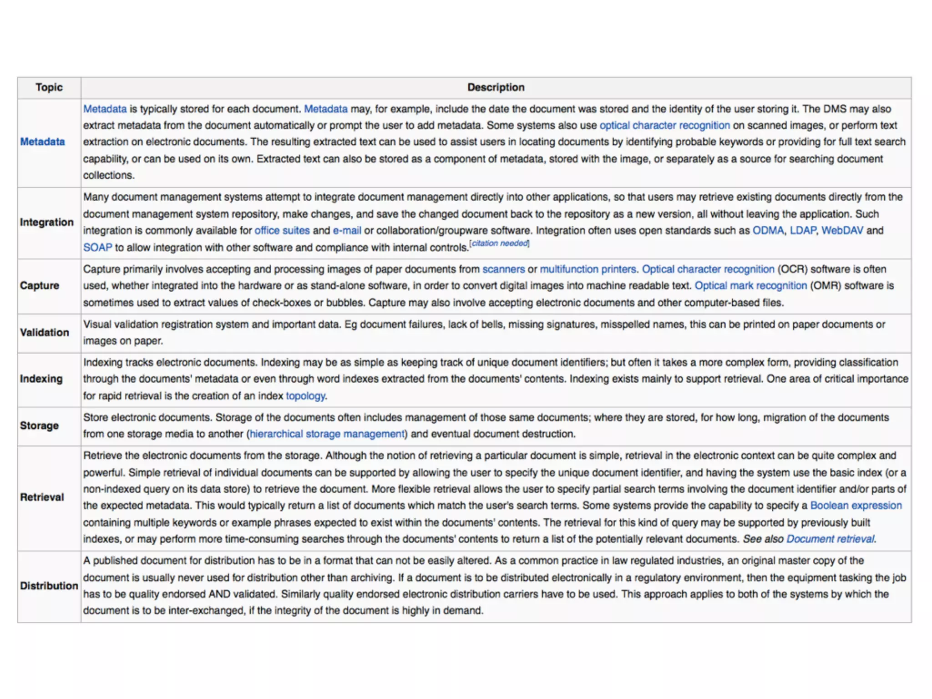Screen dimensions: 932x699
Task: Click the citation needed superscript
Action: point(499,243)
